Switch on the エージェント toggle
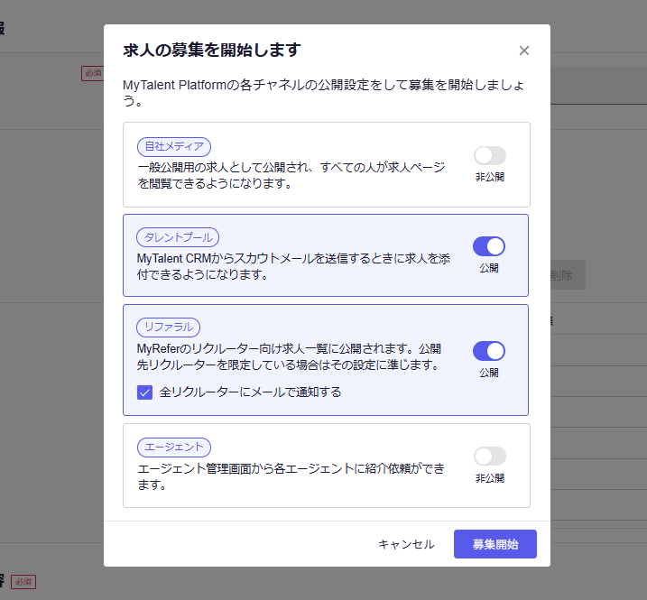Viewport: 647px width, 600px height. click(489, 457)
